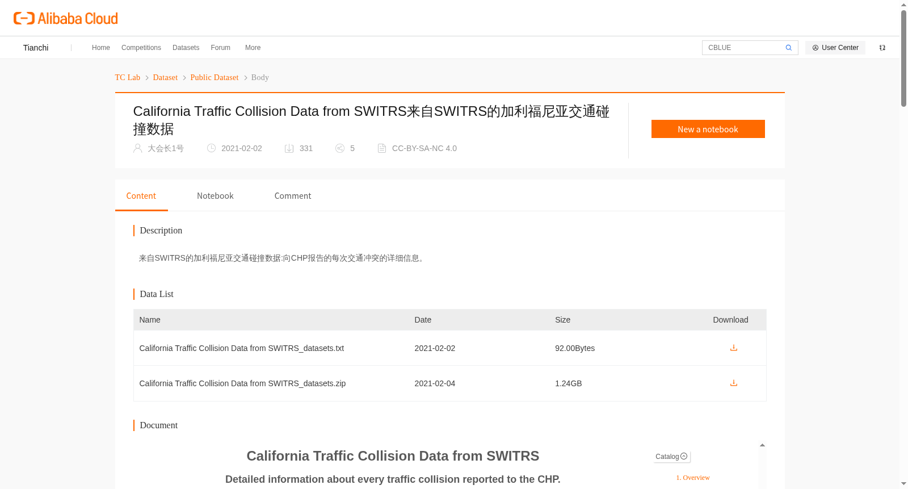Click author name 大会长1号
Screen dimensions: 908x489
pos(166,148)
